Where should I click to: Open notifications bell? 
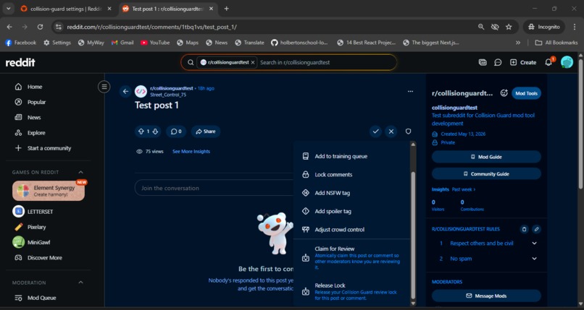coord(548,62)
